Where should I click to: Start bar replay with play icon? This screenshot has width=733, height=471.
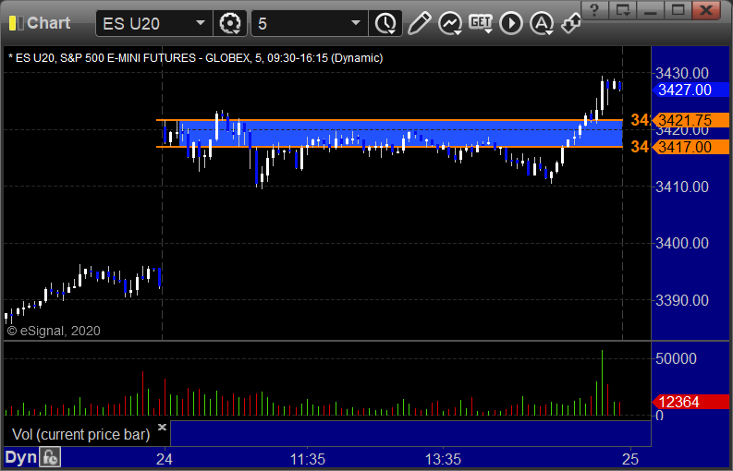(511, 23)
